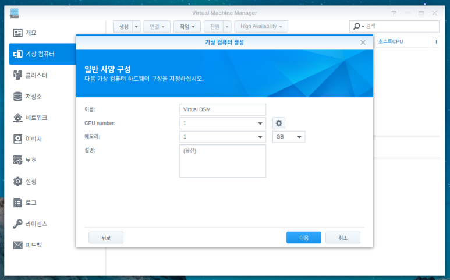Open the 클러스터 cluster icon

click(x=17, y=75)
